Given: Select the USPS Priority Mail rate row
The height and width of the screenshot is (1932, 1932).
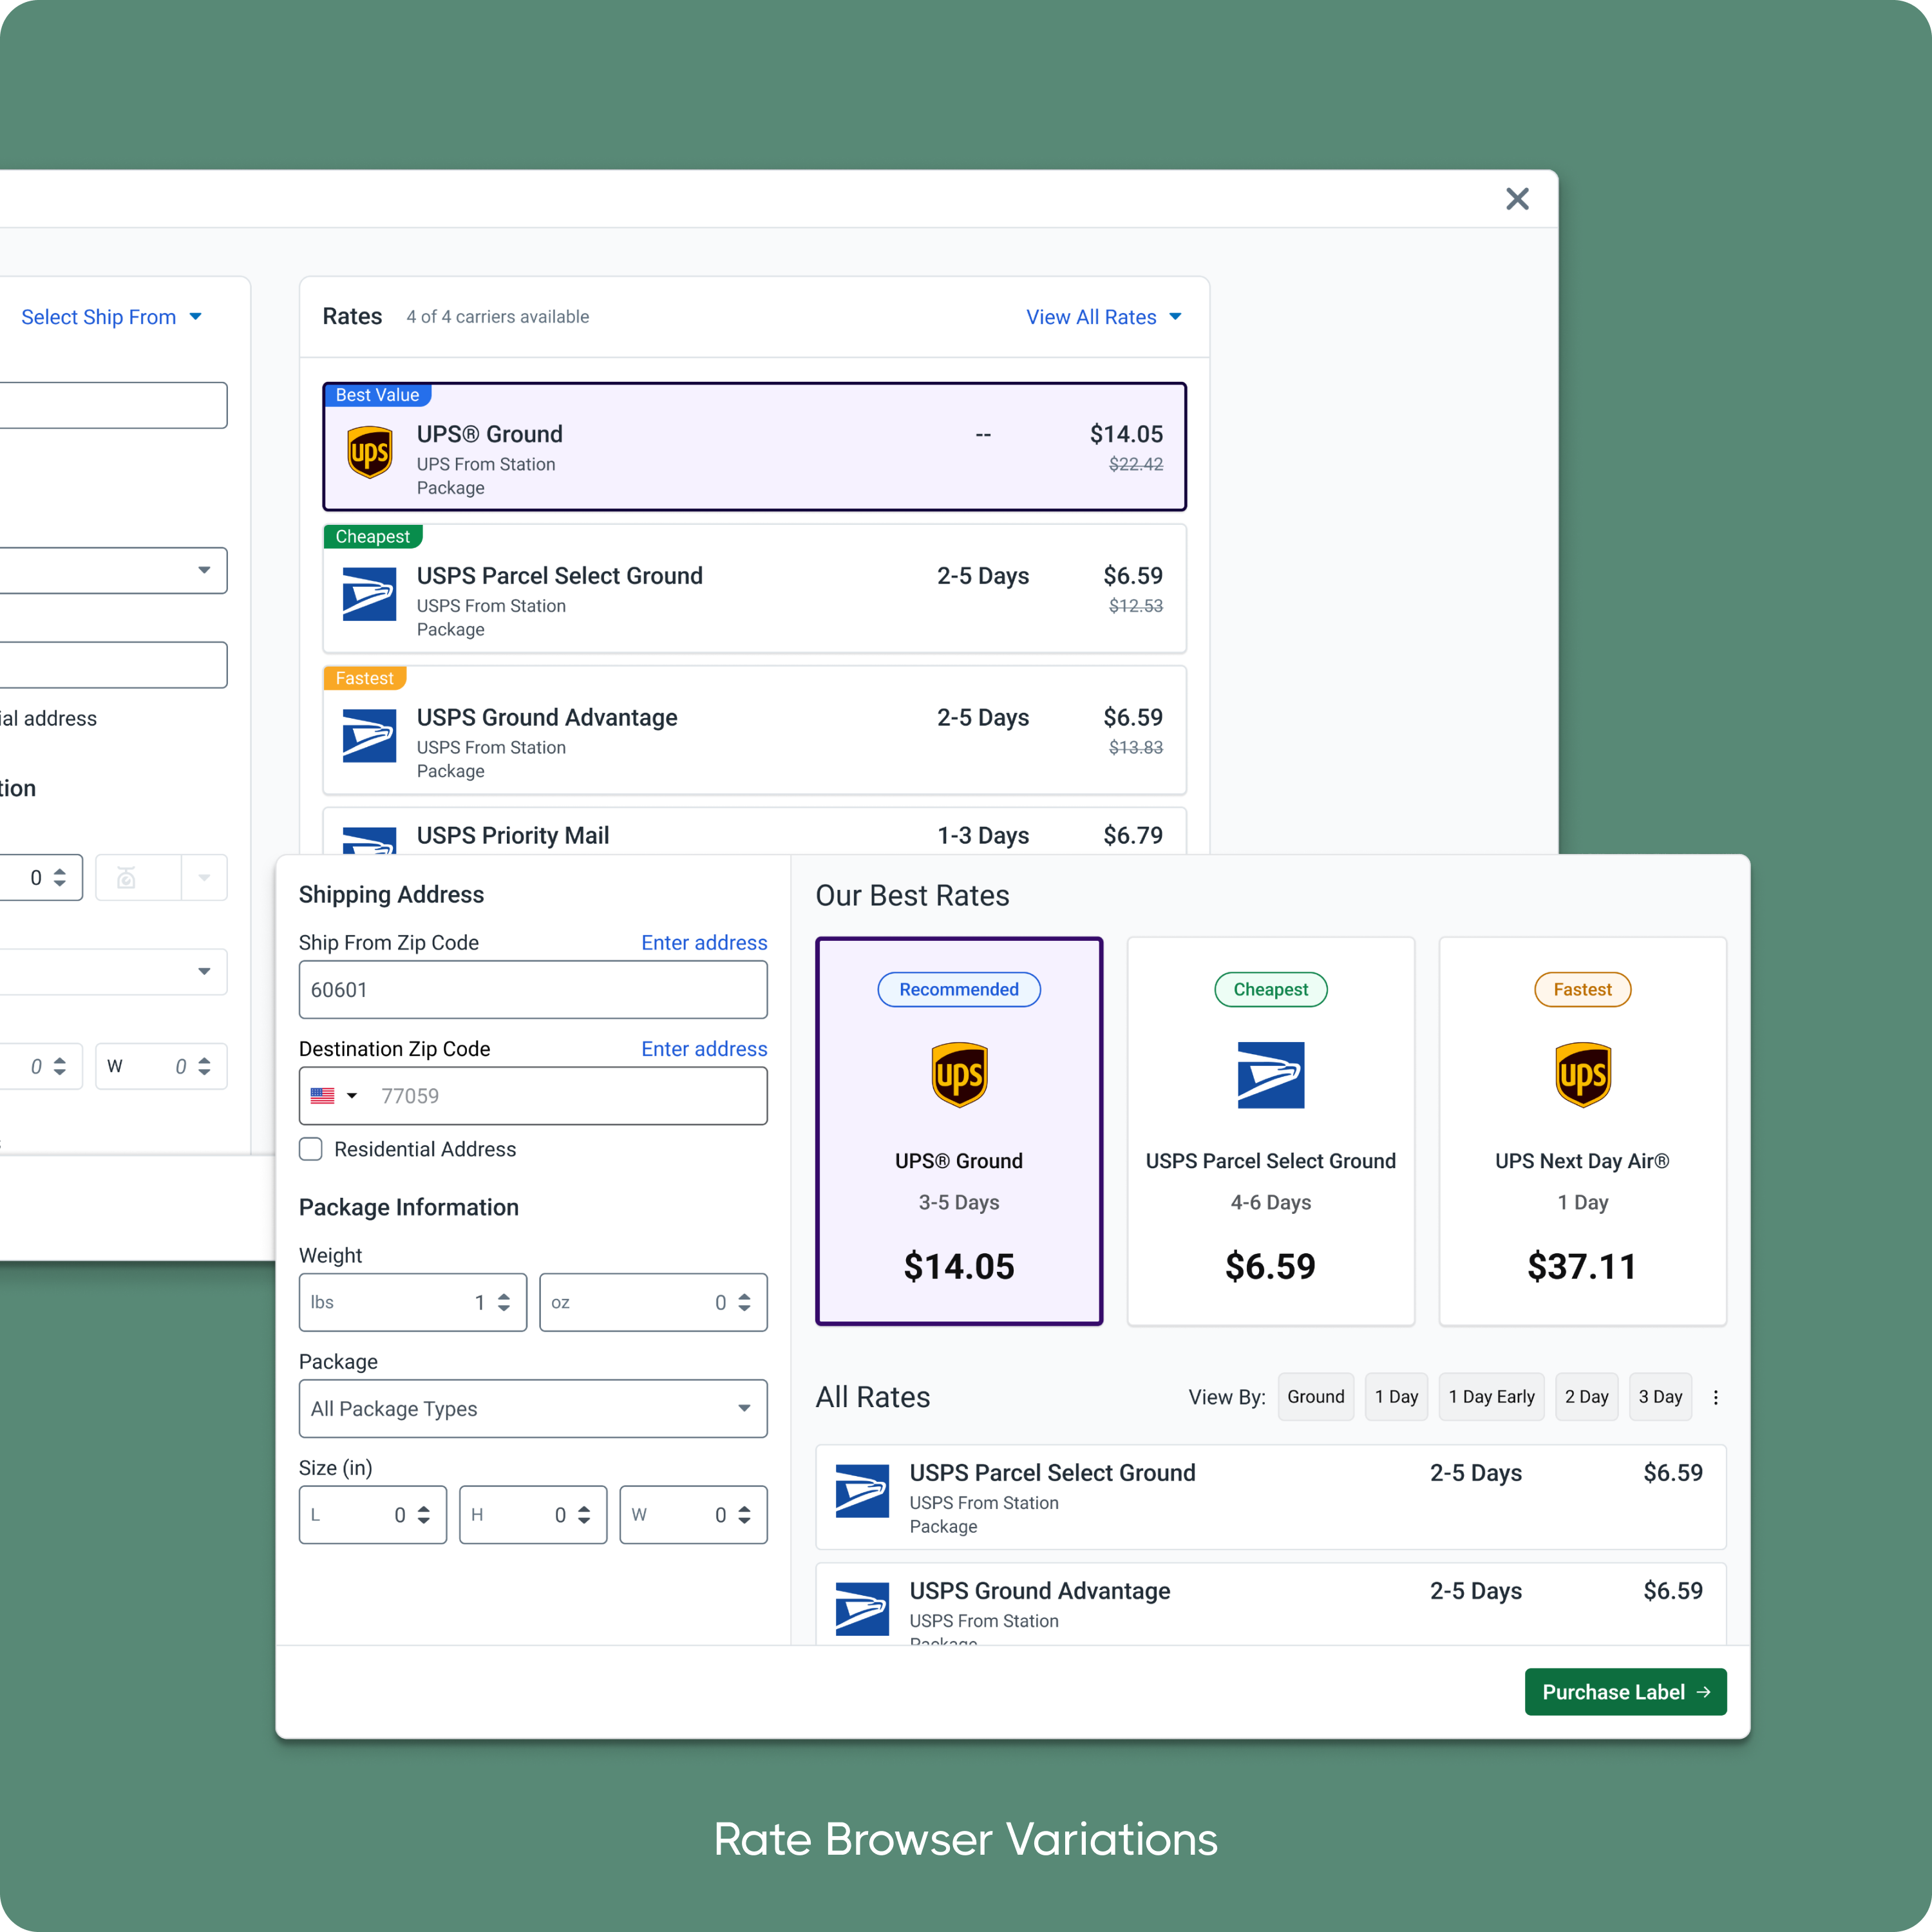Looking at the screenshot, I should pos(754,832).
